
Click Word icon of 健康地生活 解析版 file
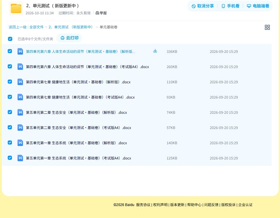point(20,82)
